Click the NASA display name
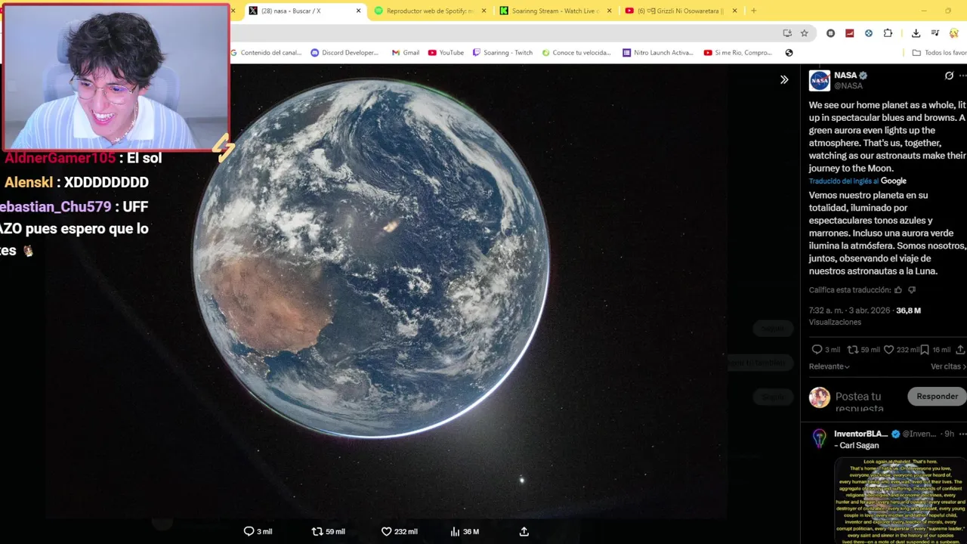Viewport: 967px width, 544px height. (x=845, y=76)
